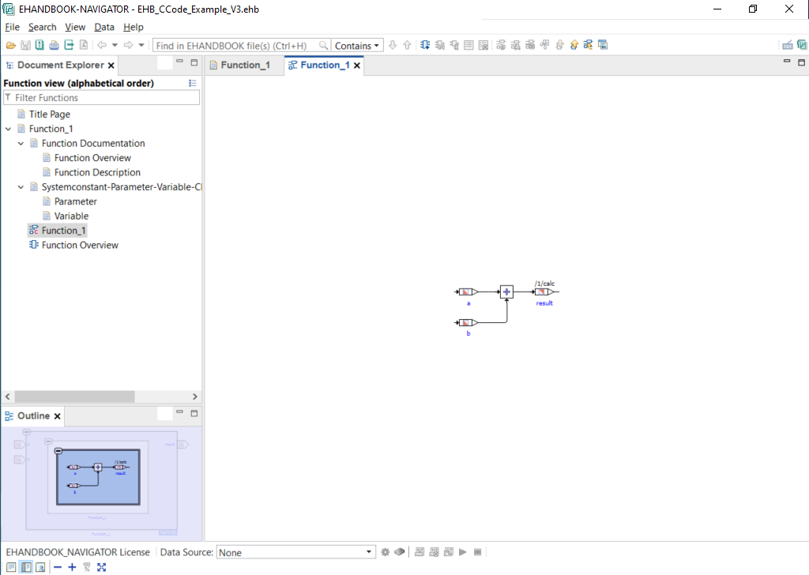Click the search magnifier in the find field
The width and height of the screenshot is (809, 575).
pos(323,45)
